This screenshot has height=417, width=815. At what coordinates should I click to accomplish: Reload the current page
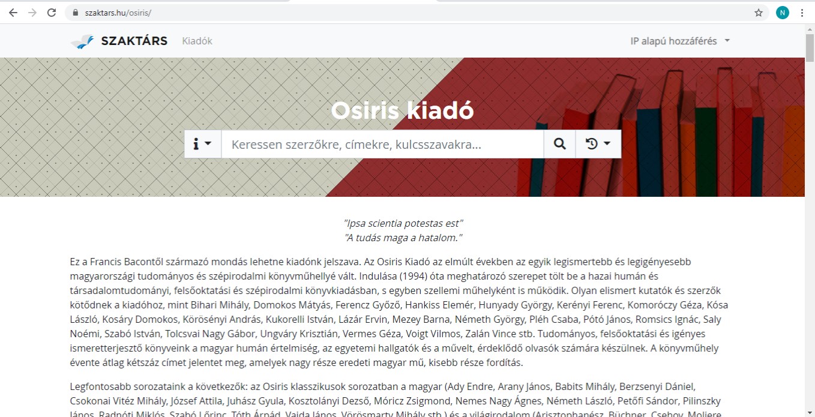[x=52, y=13]
